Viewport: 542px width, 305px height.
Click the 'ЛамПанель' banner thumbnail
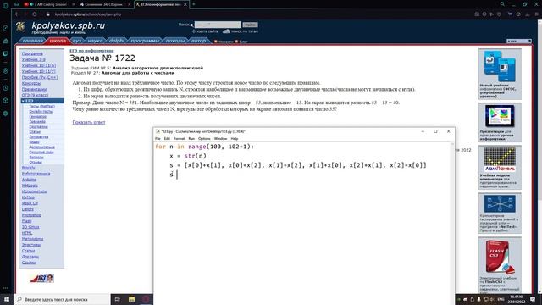click(x=500, y=159)
